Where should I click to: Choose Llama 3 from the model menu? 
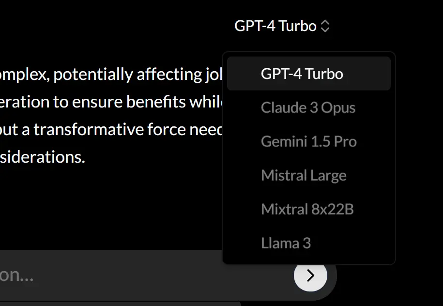tap(286, 243)
